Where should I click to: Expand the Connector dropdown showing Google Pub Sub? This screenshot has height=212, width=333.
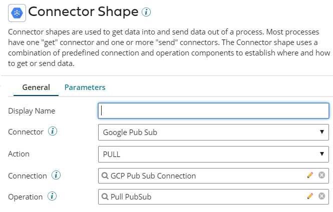tap(213, 132)
